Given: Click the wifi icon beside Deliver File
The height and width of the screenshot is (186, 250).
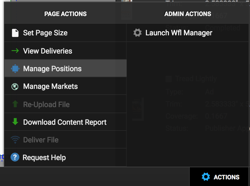Looking at the screenshot, I should (x=15, y=140).
